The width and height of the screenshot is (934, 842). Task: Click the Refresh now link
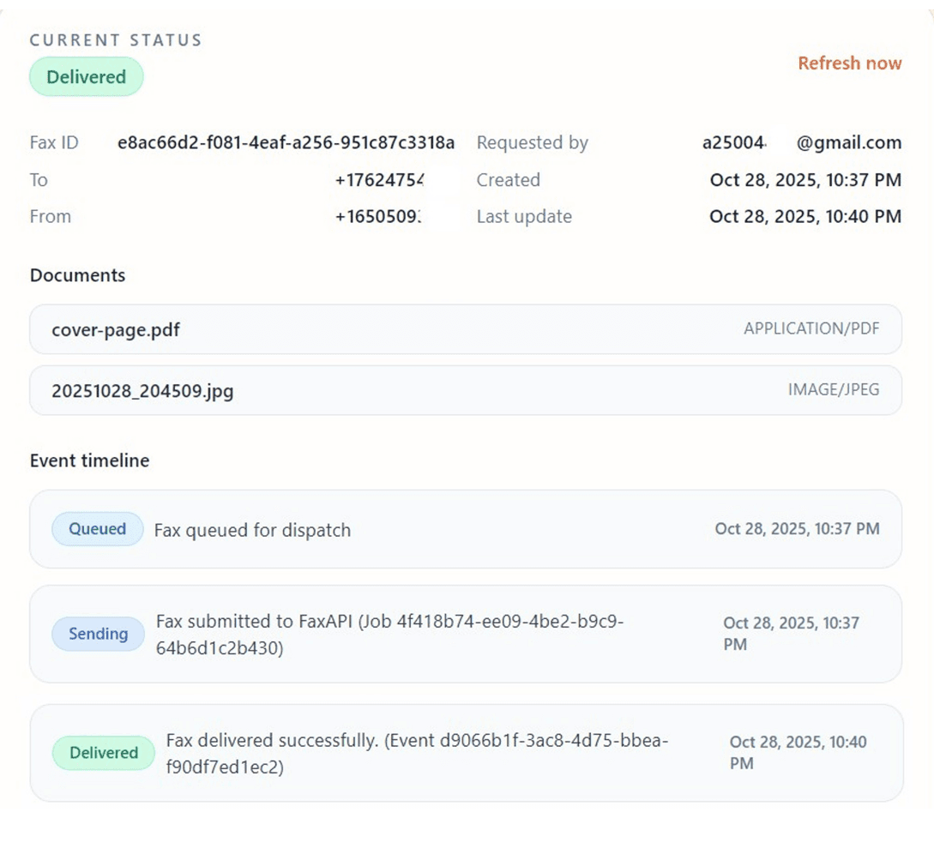[x=849, y=63]
